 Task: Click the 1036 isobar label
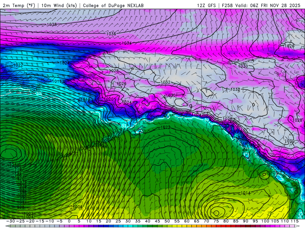[x=111, y=34]
